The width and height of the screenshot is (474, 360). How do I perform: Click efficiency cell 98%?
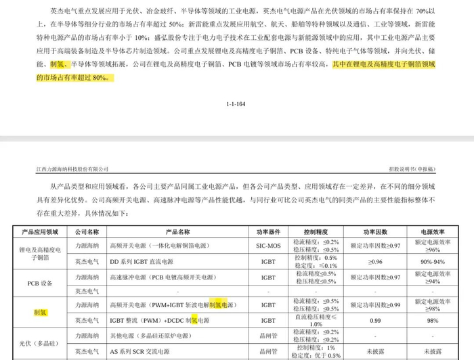[433, 321]
